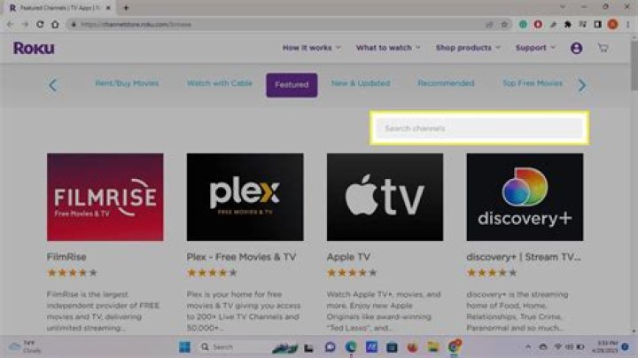638x358 pixels.
Task: Open the discovery+ channel thumbnail
Action: [525, 197]
